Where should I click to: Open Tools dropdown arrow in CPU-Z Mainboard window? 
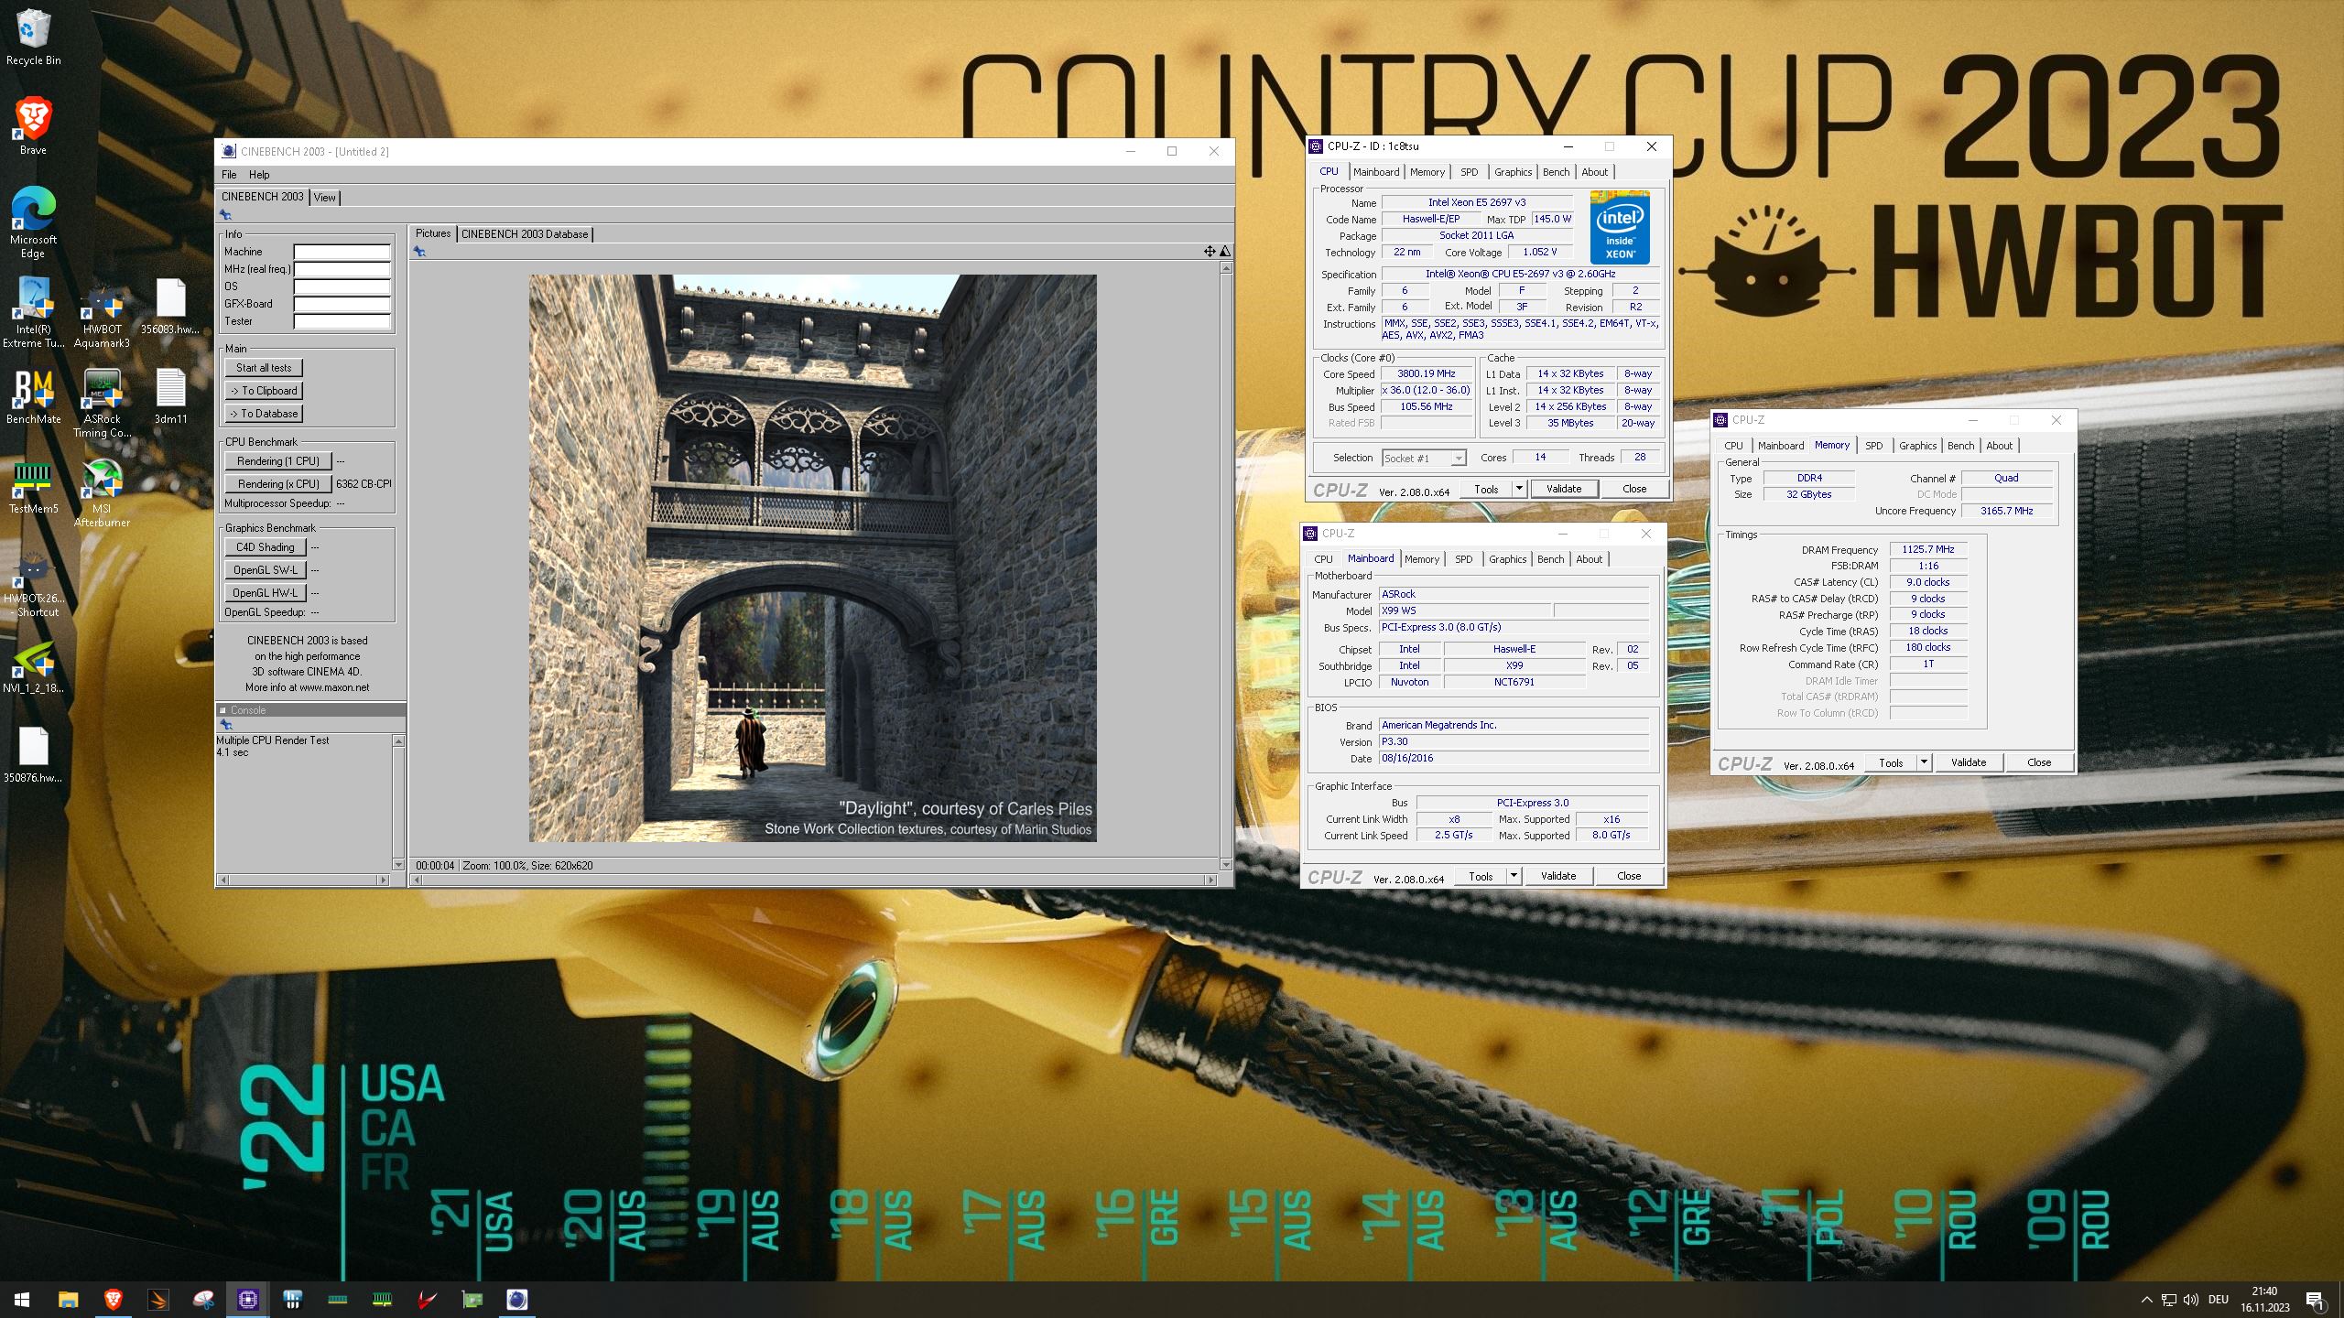point(1513,876)
